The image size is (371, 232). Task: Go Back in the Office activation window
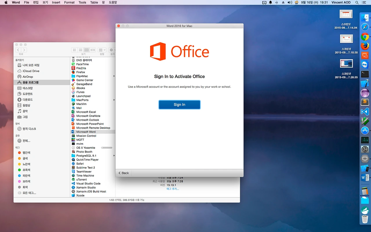point(123,173)
